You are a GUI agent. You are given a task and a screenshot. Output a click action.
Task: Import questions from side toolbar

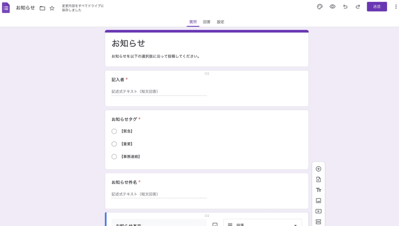318,180
